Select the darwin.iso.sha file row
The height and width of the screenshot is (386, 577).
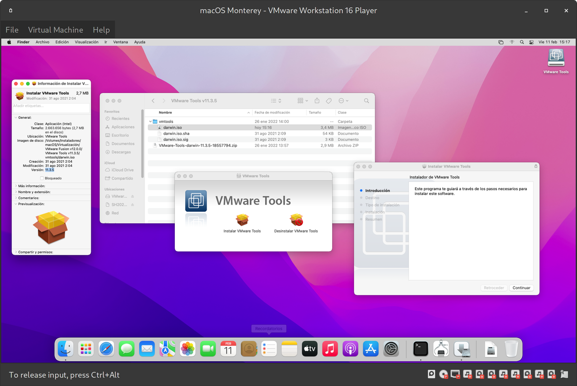click(x=260, y=134)
